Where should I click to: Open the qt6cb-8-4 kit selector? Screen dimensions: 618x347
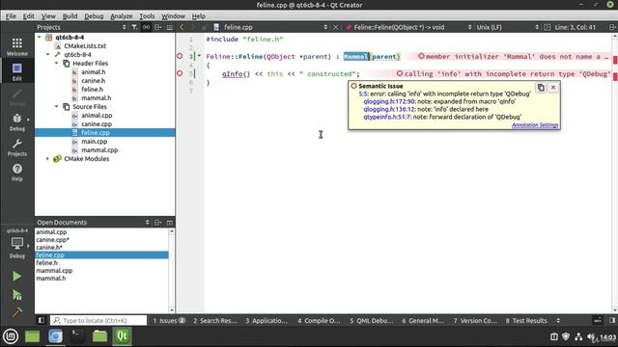(17, 244)
